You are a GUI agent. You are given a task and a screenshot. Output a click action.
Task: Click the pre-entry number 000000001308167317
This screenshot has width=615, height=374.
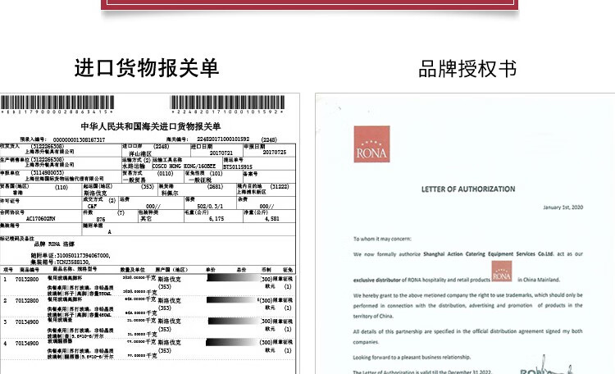pyautogui.click(x=79, y=139)
